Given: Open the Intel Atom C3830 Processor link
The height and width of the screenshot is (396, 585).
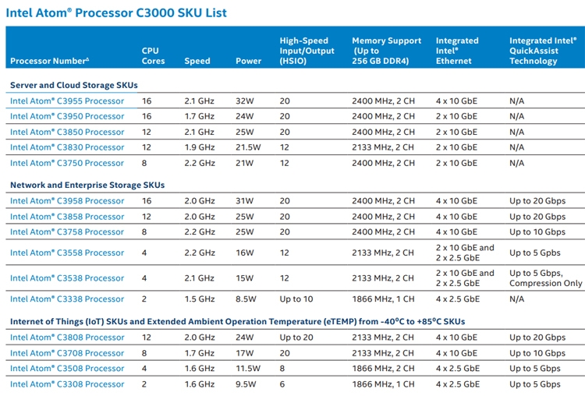Looking at the screenshot, I should point(67,147).
